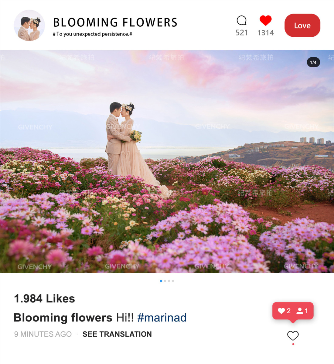The height and width of the screenshot is (364, 334).
Task: Open the couple profile avatar
Action: click(29, 25)
